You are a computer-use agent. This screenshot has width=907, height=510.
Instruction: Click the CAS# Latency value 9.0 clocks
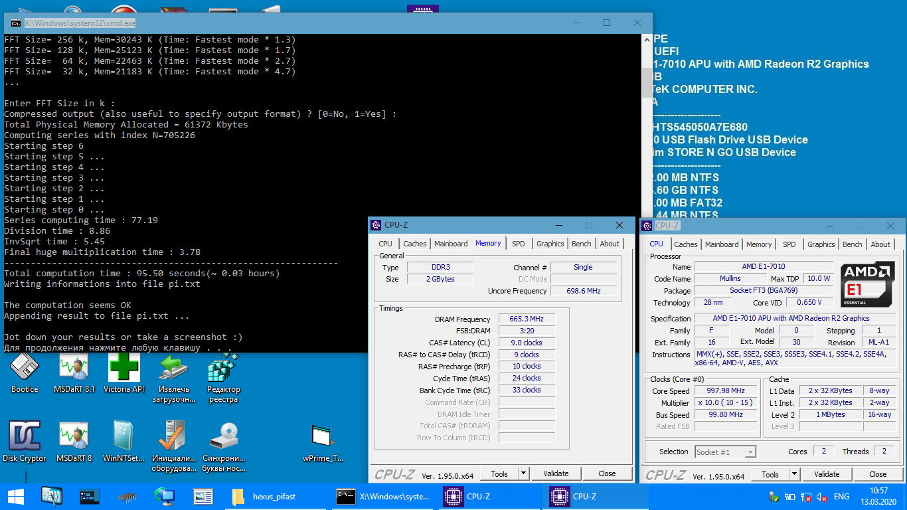click(x=527, y=343)
